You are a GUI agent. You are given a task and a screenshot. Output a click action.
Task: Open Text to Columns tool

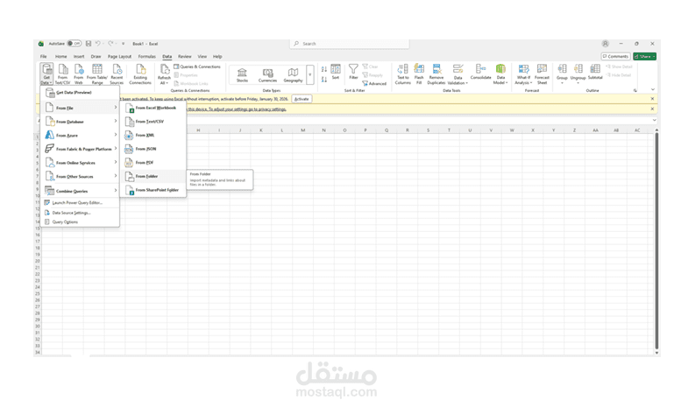pos(403,74)
